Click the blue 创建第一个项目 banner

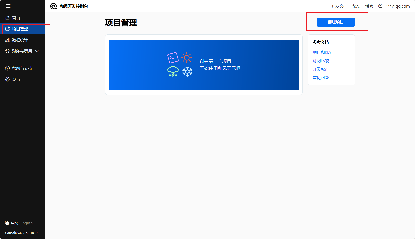coord(204,65)
